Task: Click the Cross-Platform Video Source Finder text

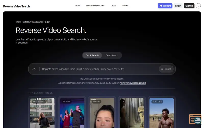Action: [x=33, y=22]
